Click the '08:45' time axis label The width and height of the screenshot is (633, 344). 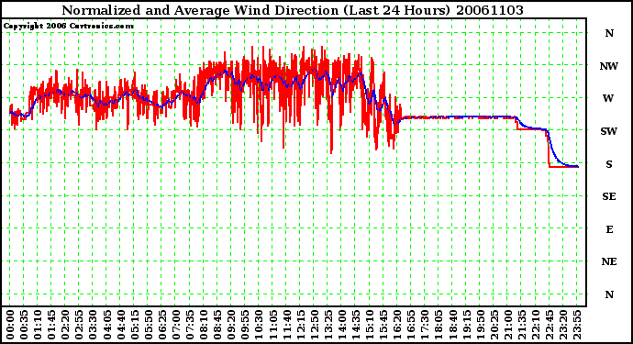217,325
